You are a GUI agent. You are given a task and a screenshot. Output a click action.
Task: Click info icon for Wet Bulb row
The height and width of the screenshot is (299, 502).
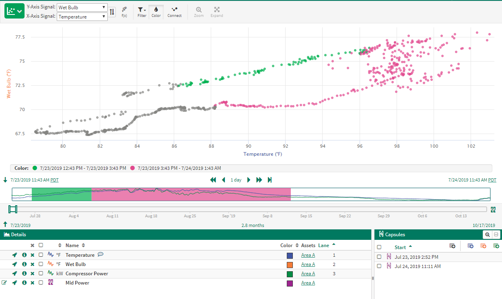(24, 264)
